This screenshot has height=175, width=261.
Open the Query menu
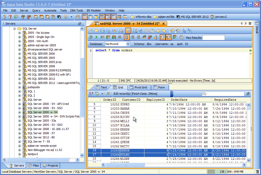pyautogui.click(x=36, y=10)
